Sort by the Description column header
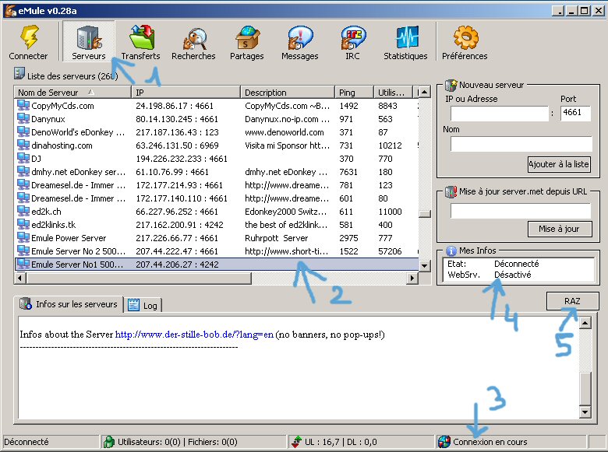The height and width of the screenshot is (452, 608). (288, 93)
